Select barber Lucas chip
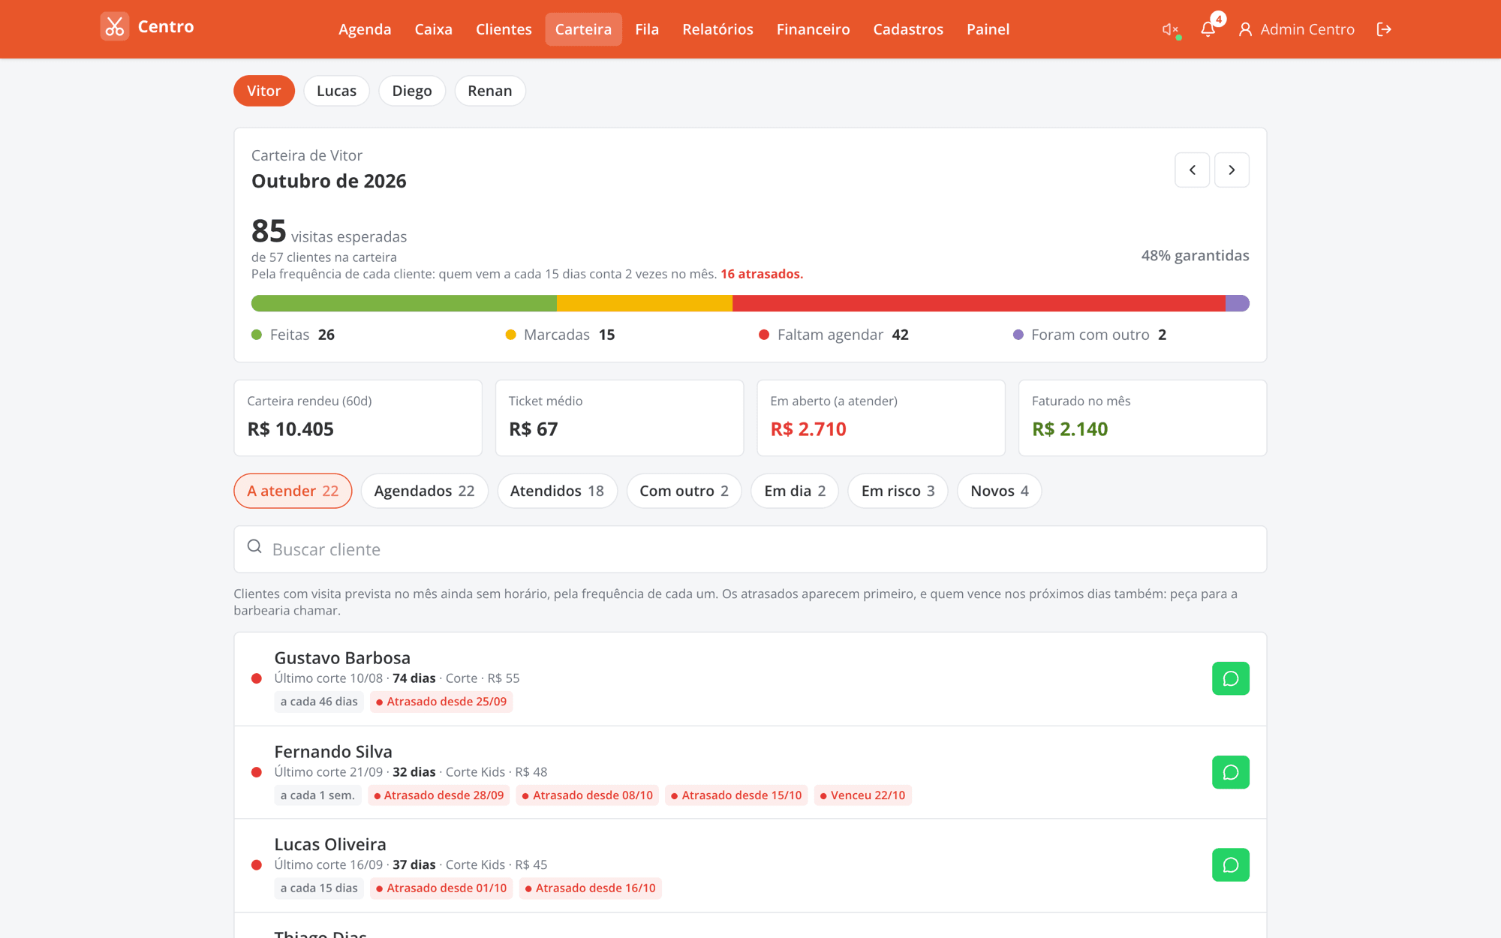The height and width of the screenshot is (938, 1501). [336, 91]
